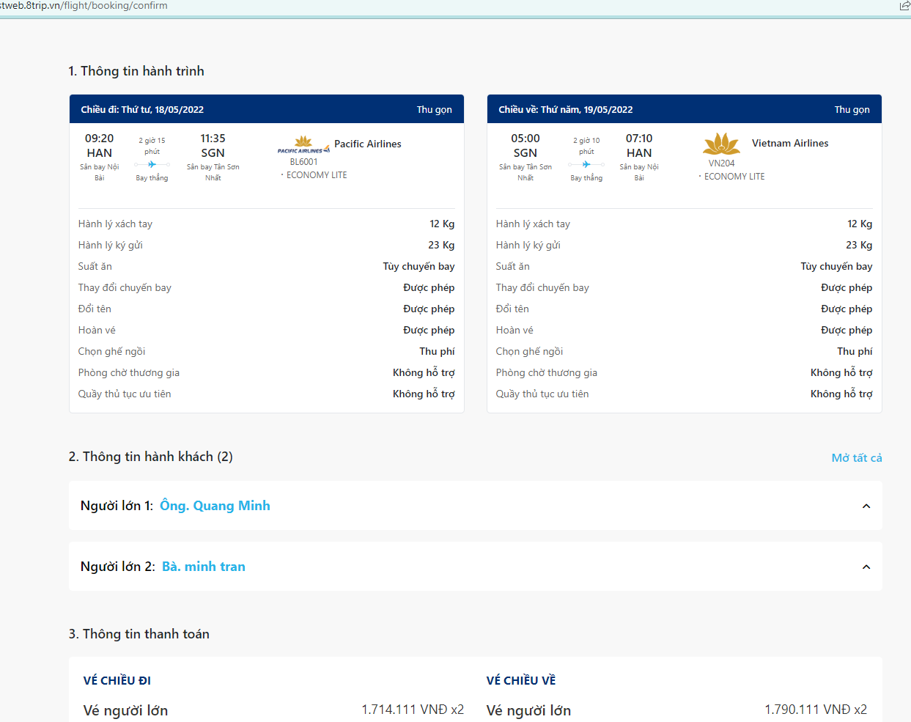Image resolution: width=911 pixels, height=722 pixels.
Task: Click the Chiều về header for 19/05/2022
Action: click(565, 109)
